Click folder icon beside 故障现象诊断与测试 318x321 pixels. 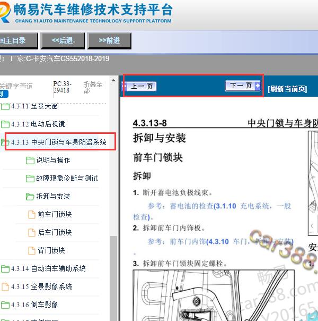(x=30, y=179)
